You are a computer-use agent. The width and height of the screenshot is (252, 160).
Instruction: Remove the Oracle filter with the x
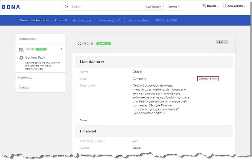tap(66, 20)
